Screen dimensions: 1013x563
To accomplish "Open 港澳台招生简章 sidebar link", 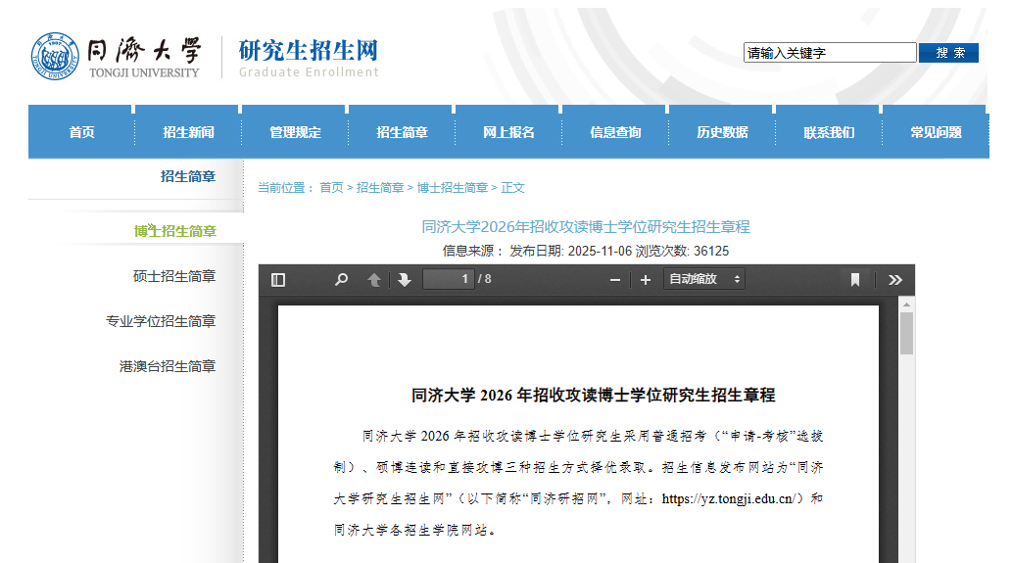I will pos(168,366).
